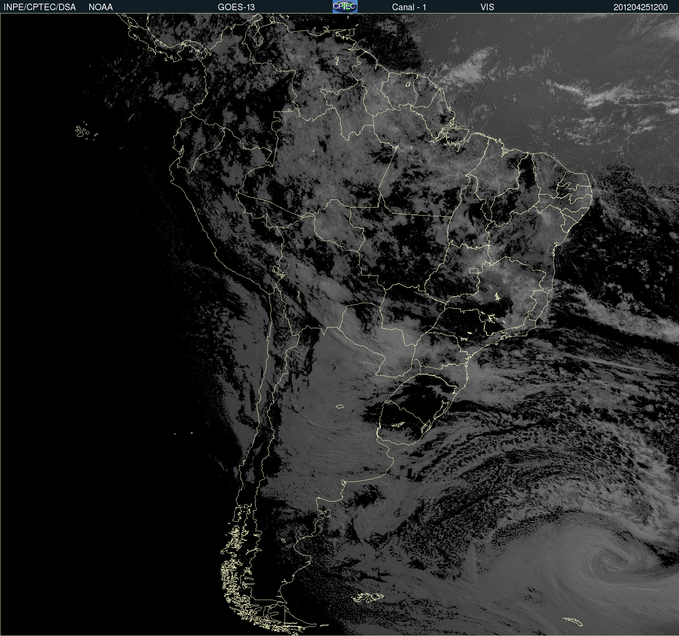Click the VIS channel label

[487, 7]
